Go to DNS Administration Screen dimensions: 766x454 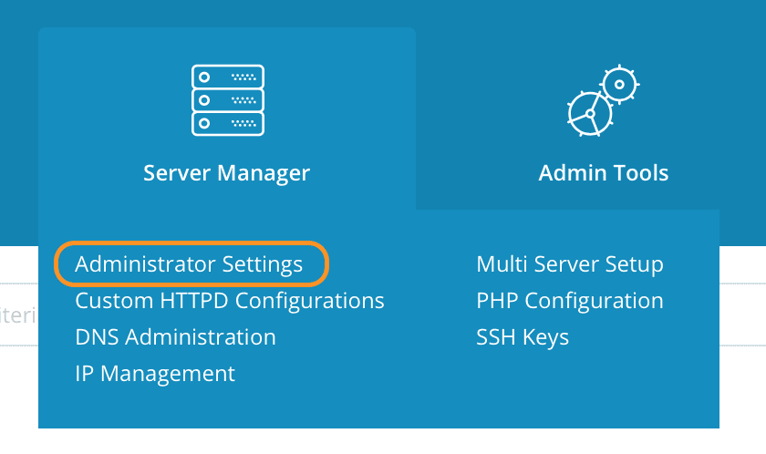click(175, 337)
